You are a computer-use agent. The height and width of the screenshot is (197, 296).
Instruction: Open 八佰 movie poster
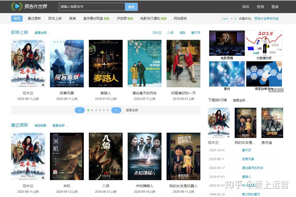point(106,156)
